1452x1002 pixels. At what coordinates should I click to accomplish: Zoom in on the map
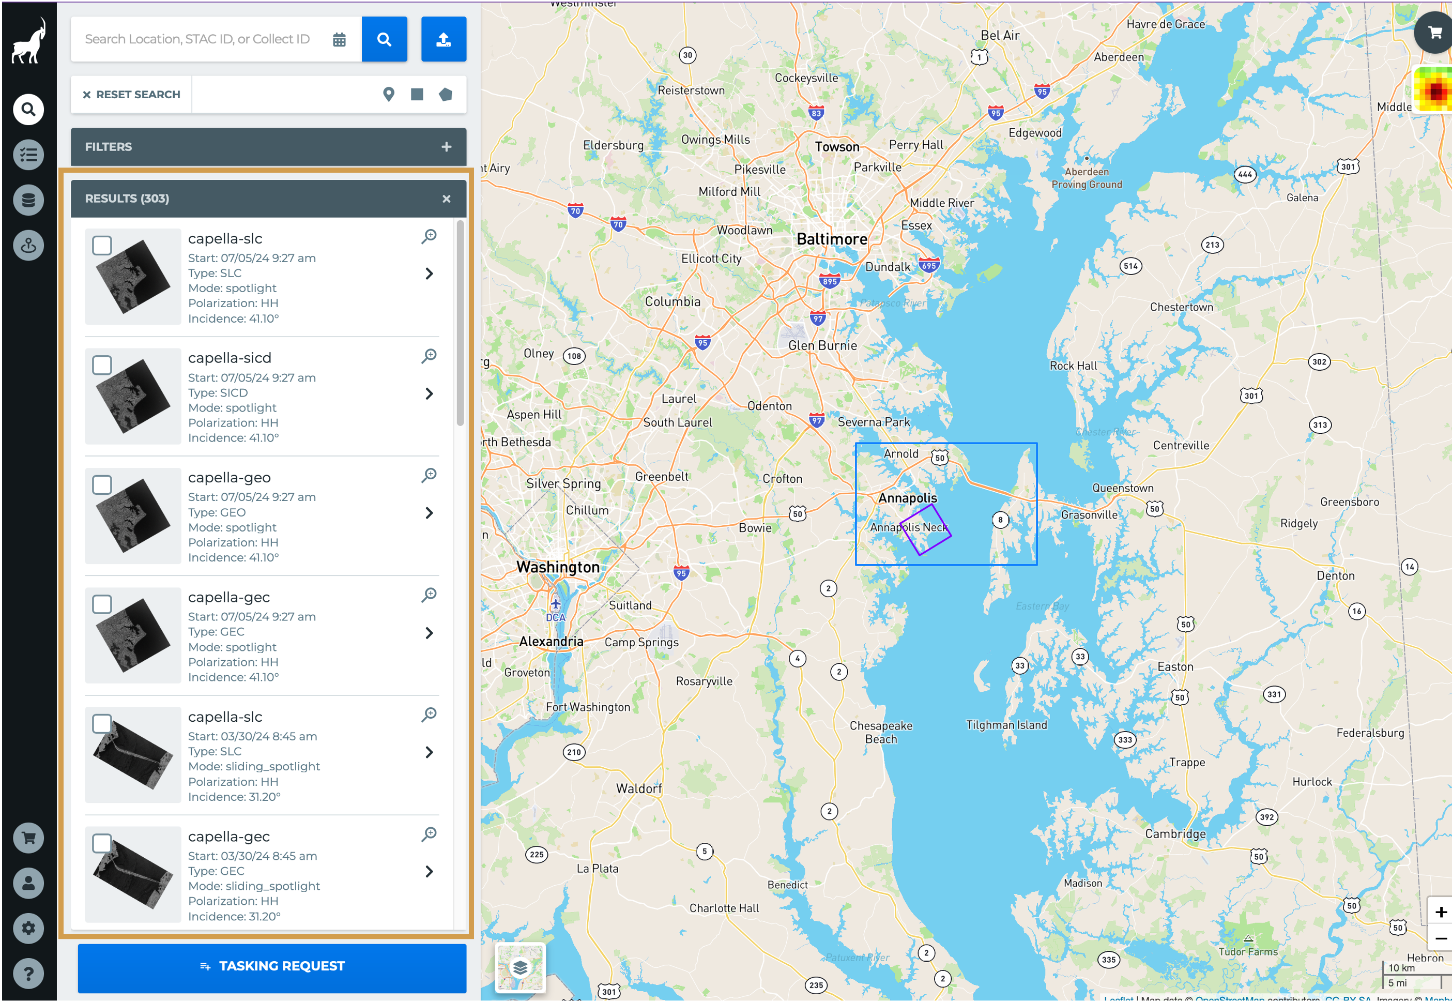[x=1441, y=912]
